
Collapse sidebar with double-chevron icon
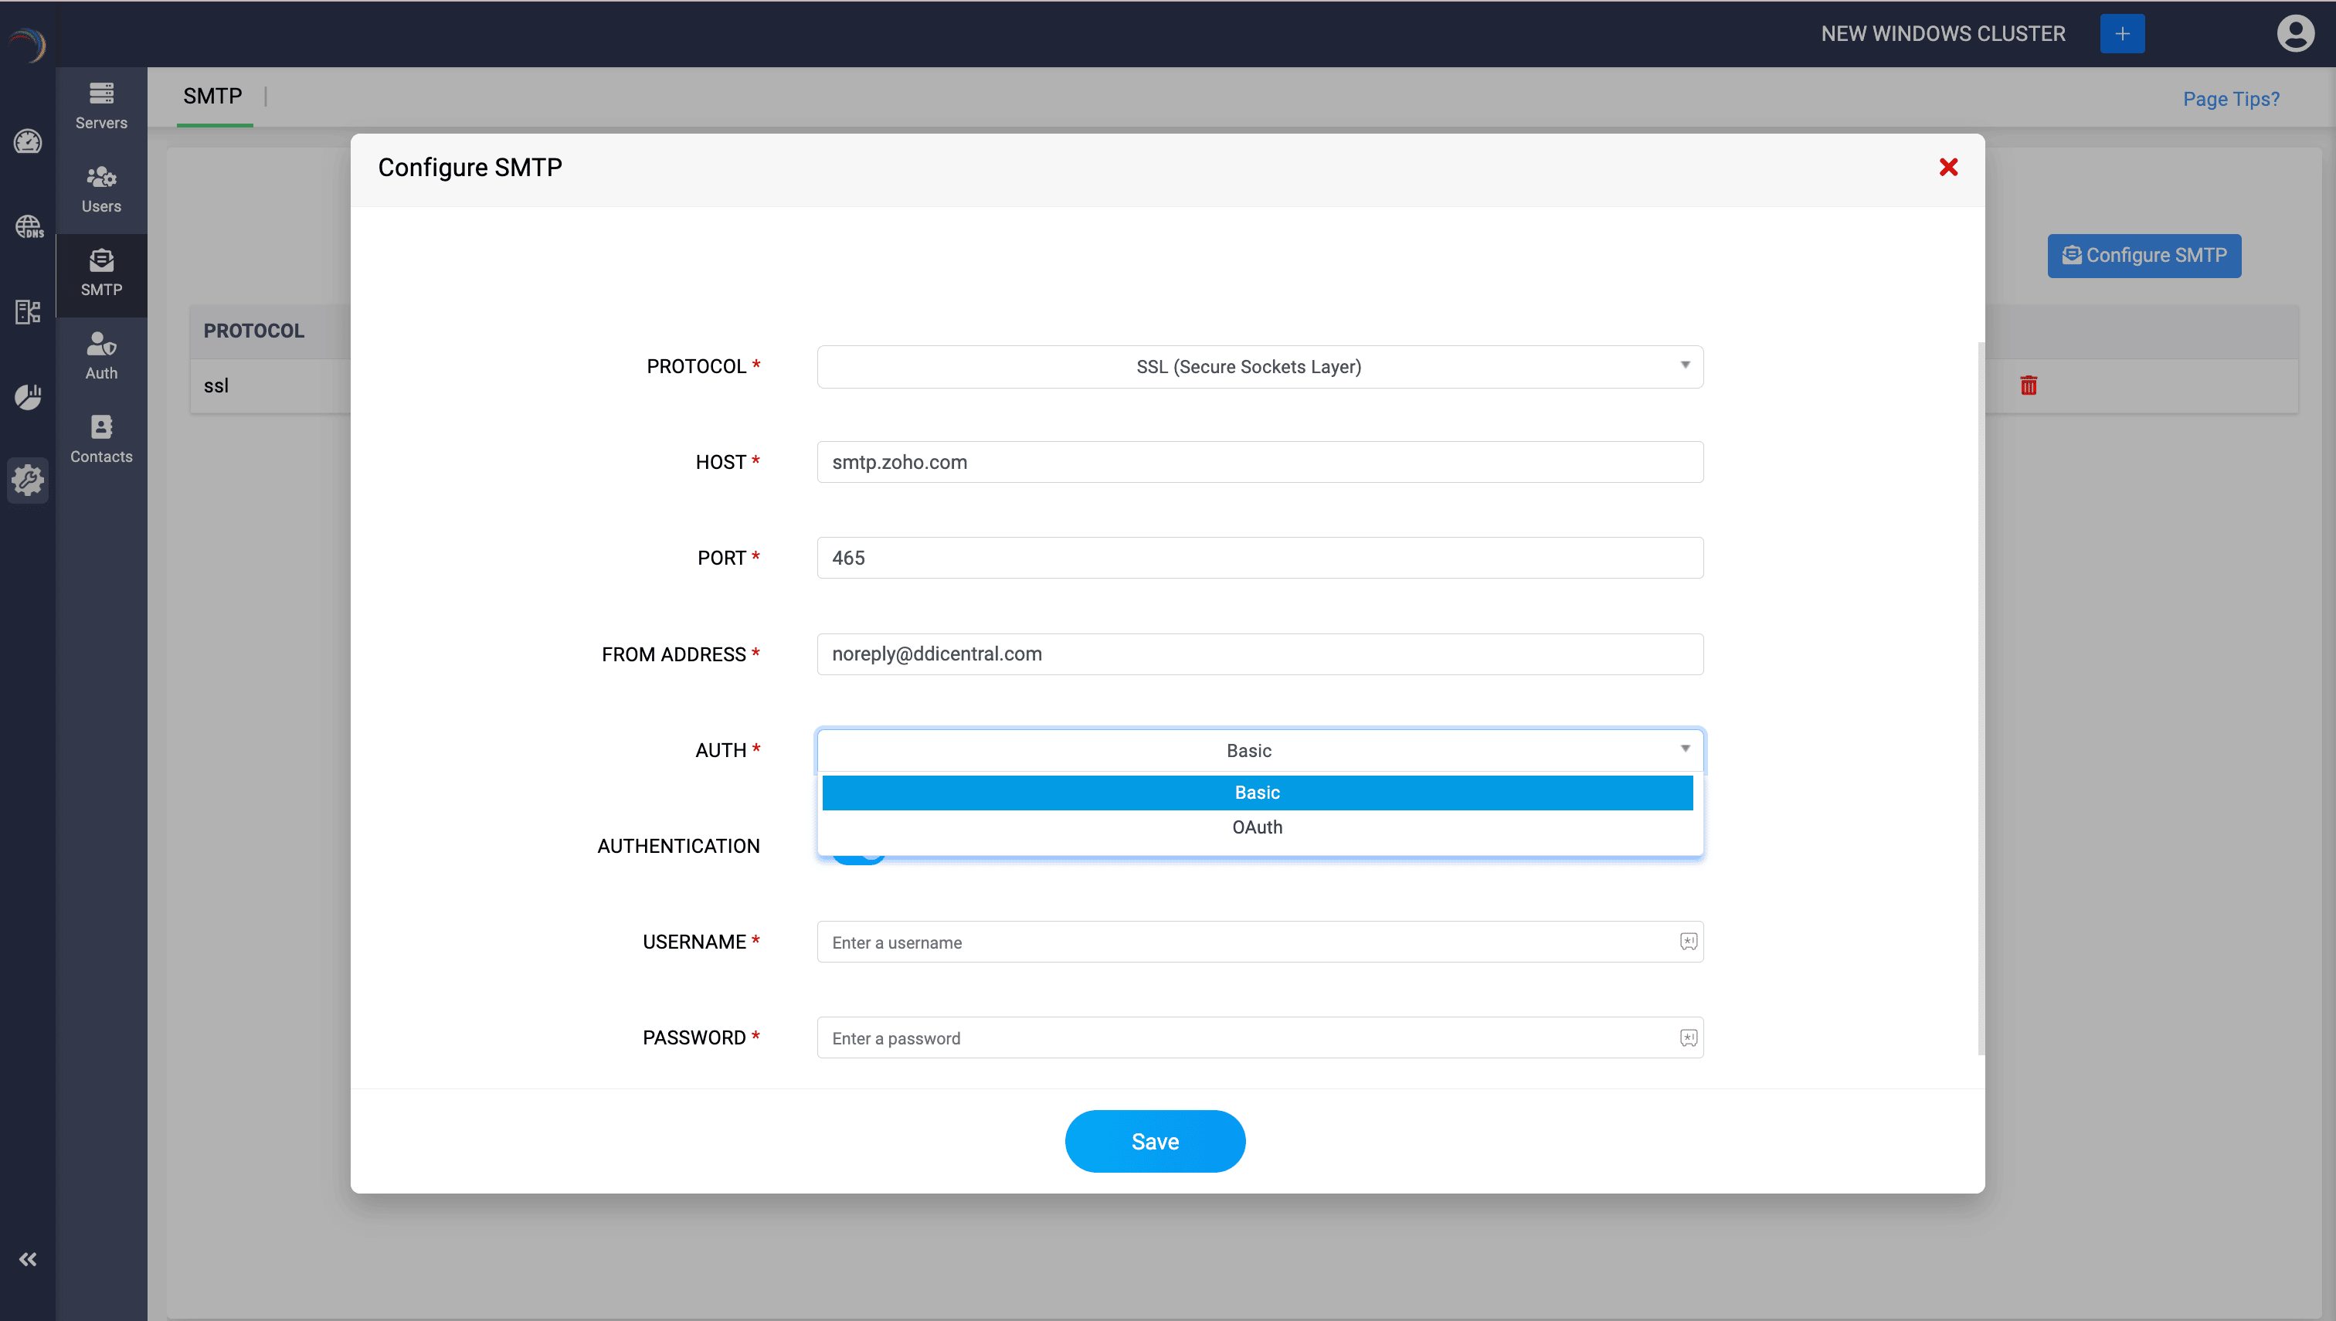[x=28, y=1259]
